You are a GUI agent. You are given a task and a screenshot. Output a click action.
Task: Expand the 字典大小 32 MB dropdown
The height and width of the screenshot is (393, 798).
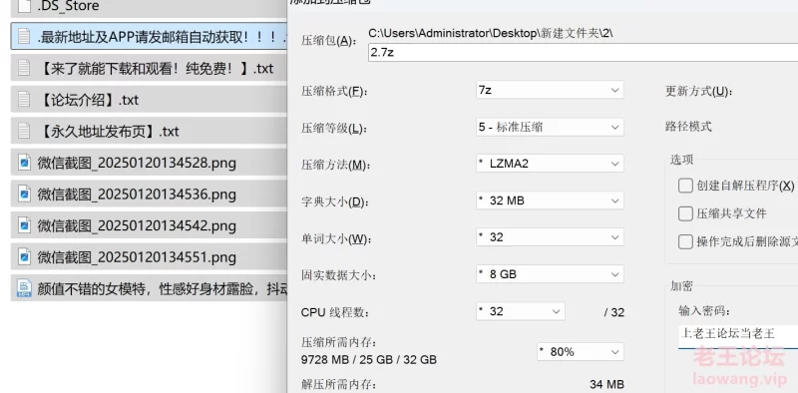tap(550, 200)
